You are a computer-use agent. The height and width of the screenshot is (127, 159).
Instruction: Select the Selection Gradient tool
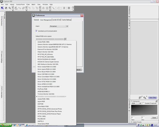point(64,8)
